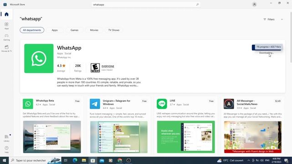The height and width of the screenshot is (164, 292).
Task: Open the WhatsApp Beta app icon
Action: click(x=28, y=104)
